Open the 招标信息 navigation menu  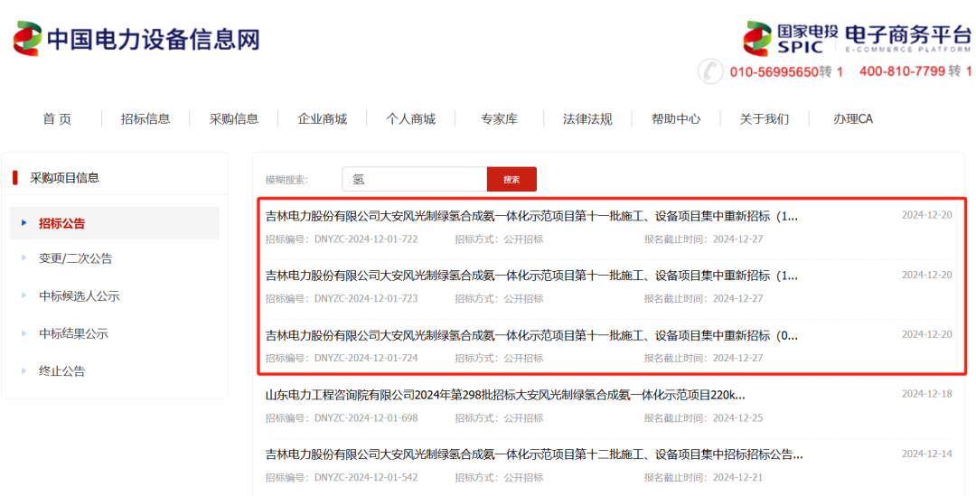145,119
